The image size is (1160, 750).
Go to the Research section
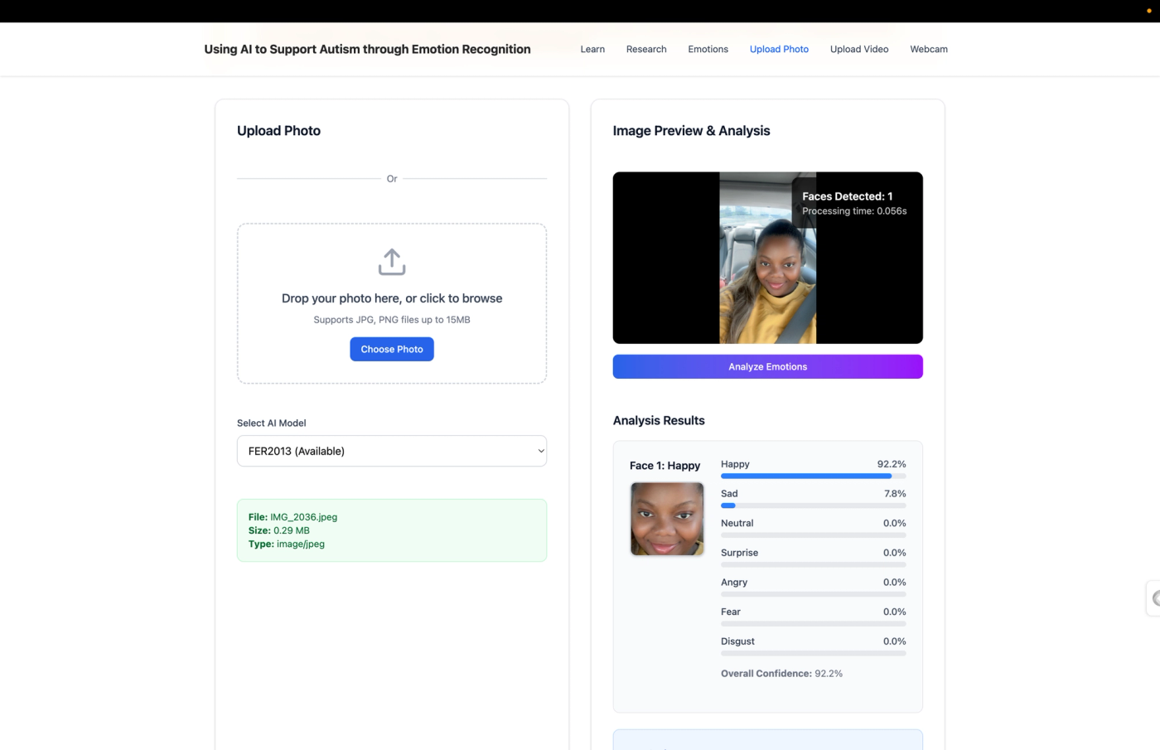646,49
